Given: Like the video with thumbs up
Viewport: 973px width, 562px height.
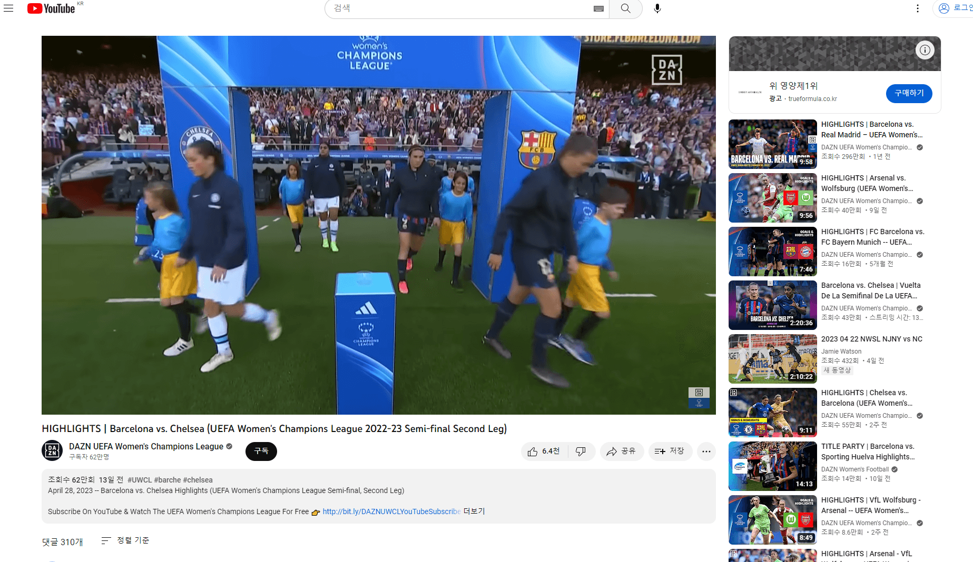Looking at the screenshot, I should point(545,451).
